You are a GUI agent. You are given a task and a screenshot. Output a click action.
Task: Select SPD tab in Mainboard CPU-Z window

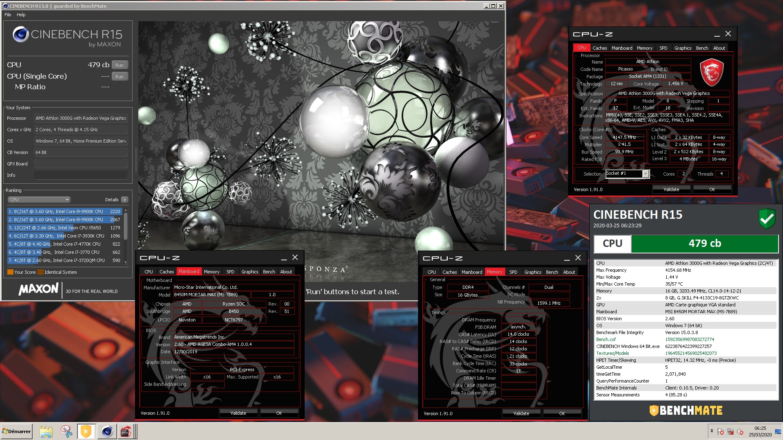[230, 272]
